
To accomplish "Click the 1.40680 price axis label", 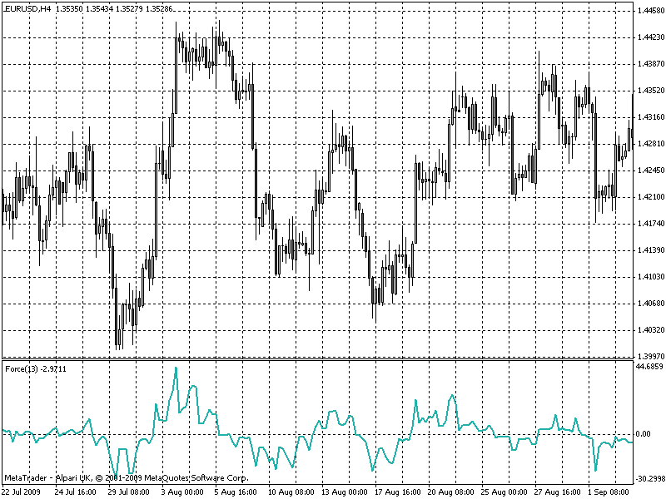I will 651,304.
